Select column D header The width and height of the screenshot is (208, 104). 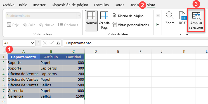pyautogui.click(x=96, y=52)
